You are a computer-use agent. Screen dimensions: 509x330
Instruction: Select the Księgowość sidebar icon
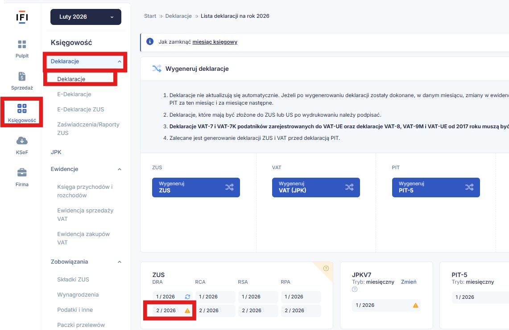coord(22,109)
